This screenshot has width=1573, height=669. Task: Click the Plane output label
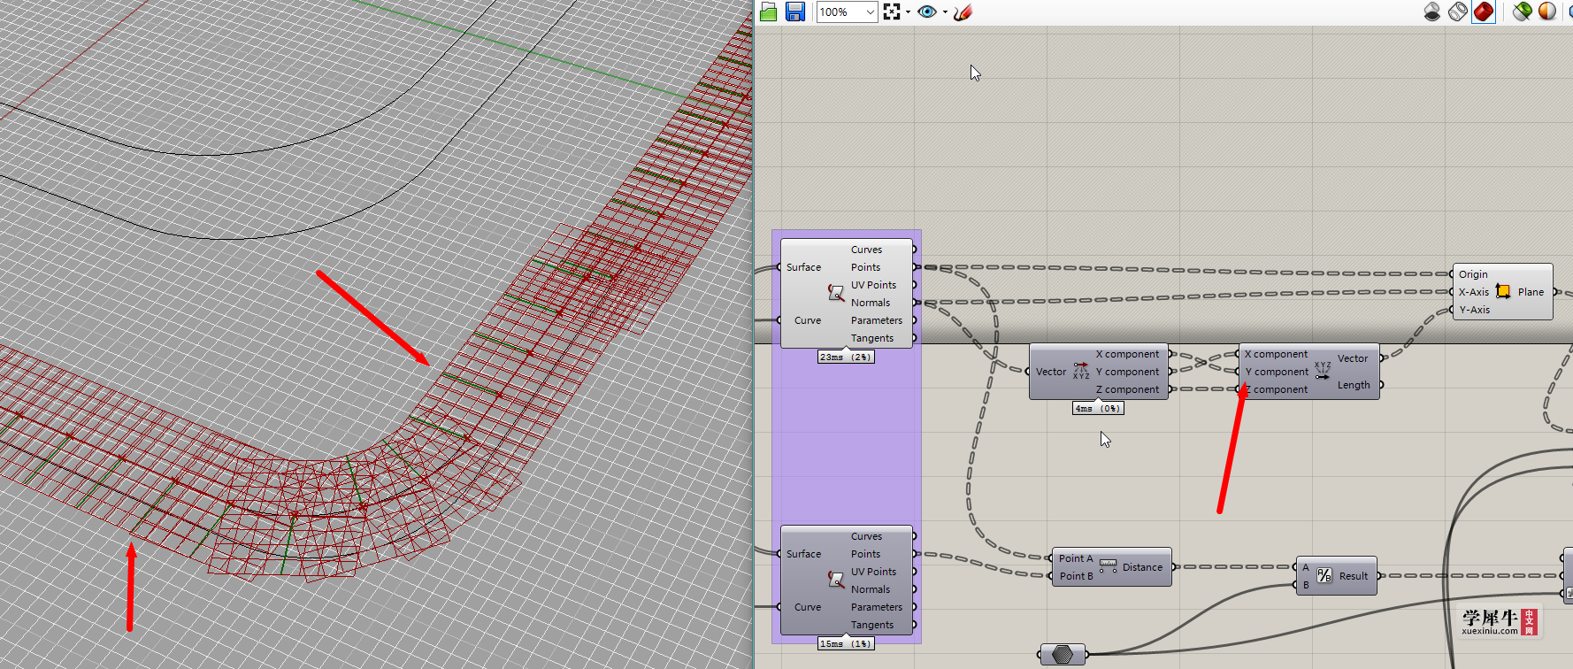click(x=1531, y=292)
